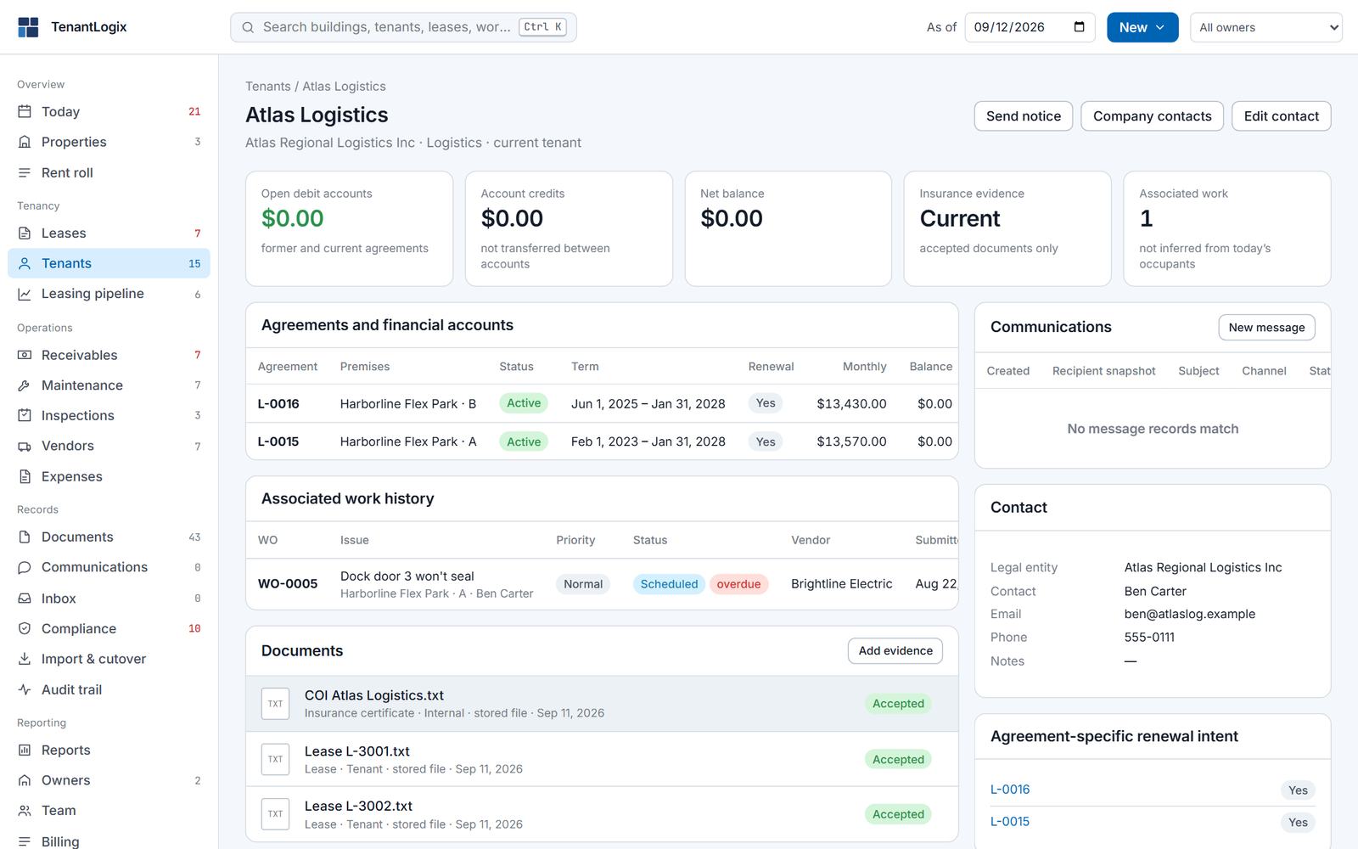Image resolution: width=1358 pixels, height=849 pixels.
Task: Click the As of date field
Action: 1030,27
